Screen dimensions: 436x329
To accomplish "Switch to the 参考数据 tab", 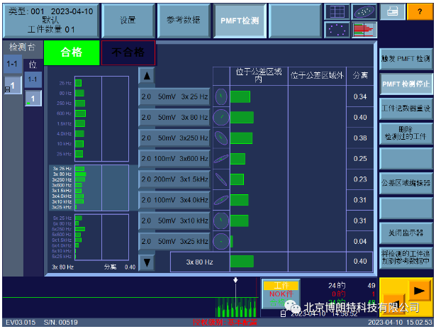I will (x=183, y=20).
